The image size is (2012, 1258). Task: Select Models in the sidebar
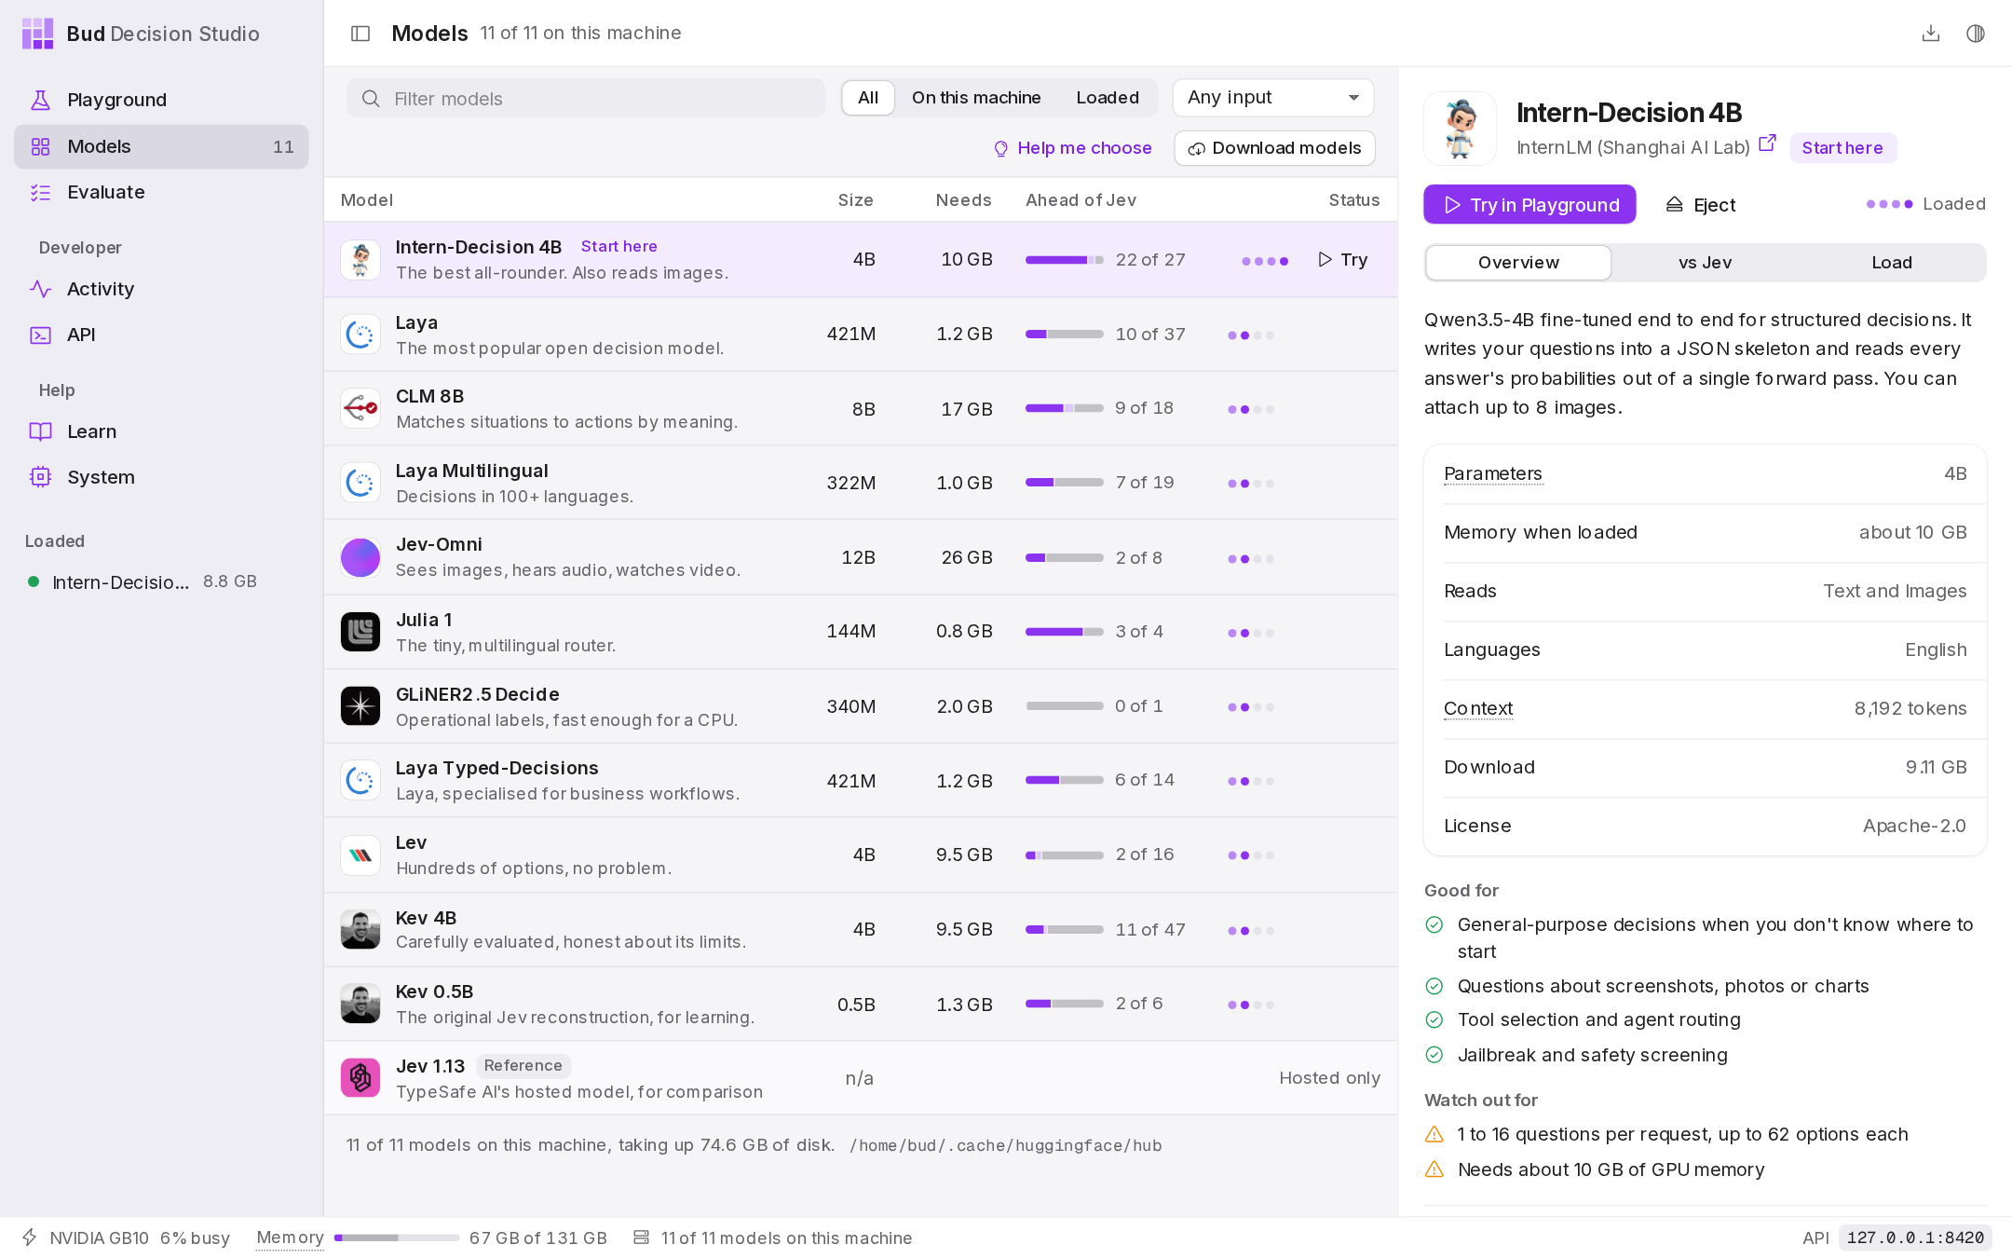[161, 147]
